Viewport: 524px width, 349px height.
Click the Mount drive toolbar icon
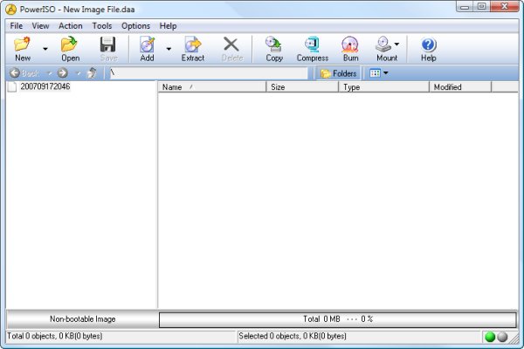coord(383,44)
